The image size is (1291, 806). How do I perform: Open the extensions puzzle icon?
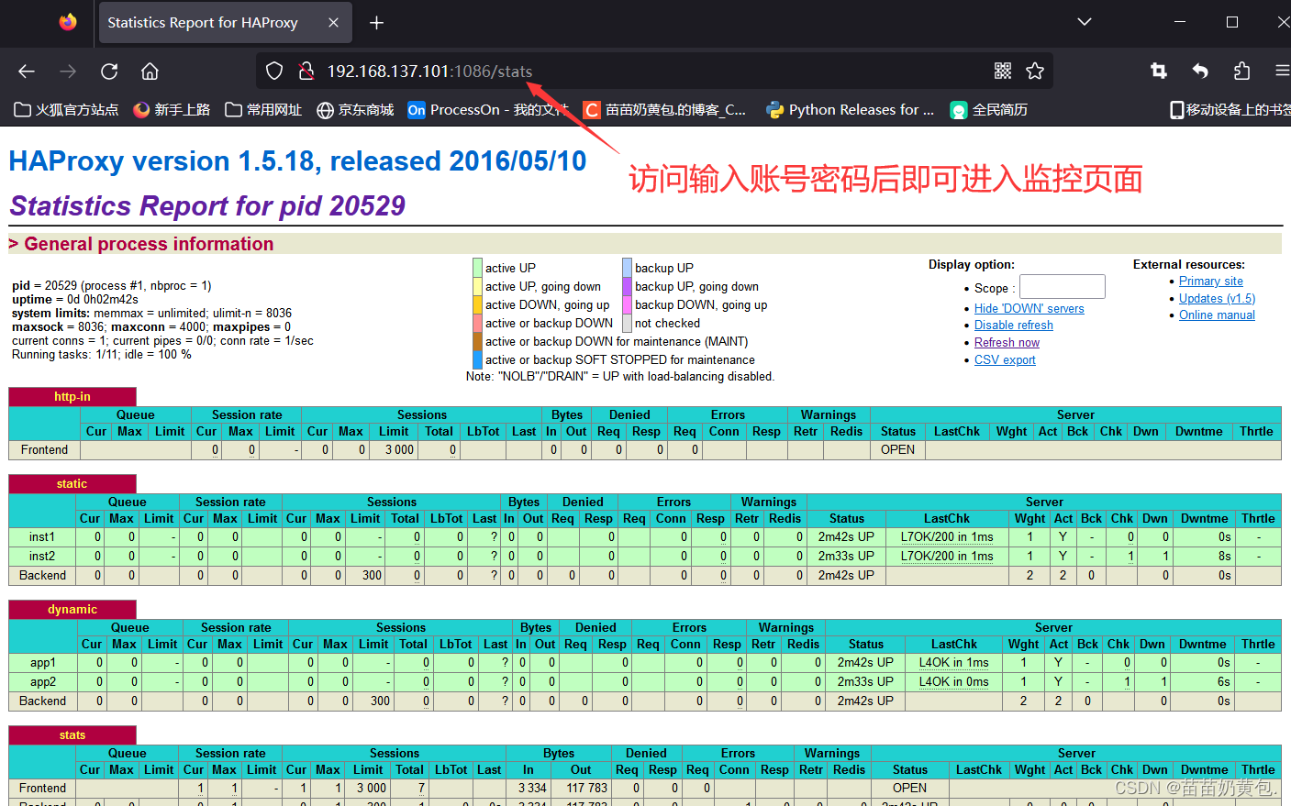(1241, 71)
